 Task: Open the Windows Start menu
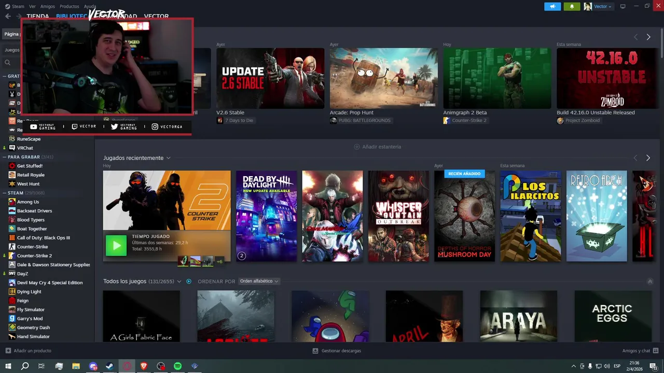[8, 366]
